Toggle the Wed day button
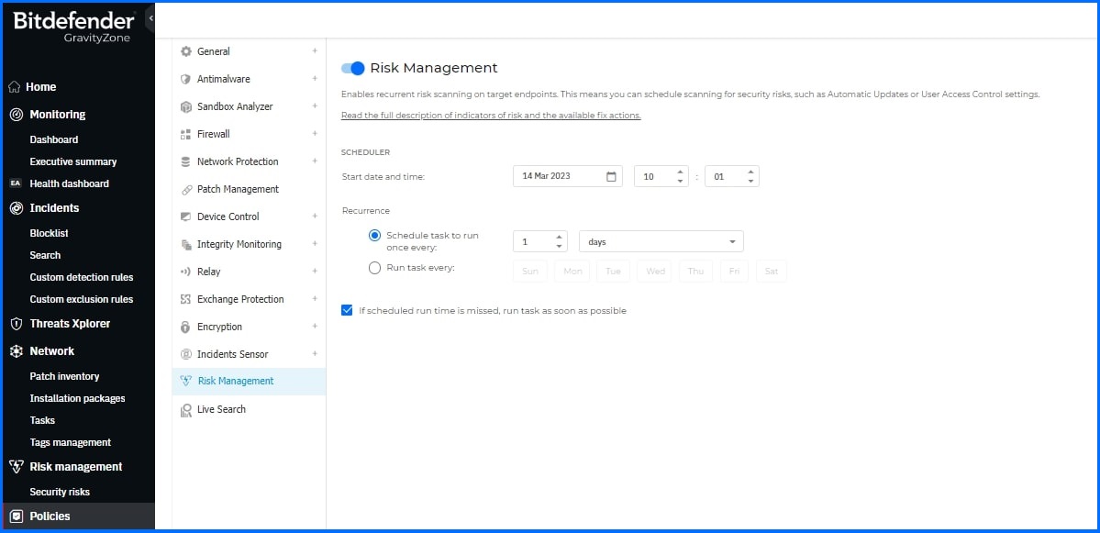The height and width of the screenshot is (533, 1100). coord(655,272)
